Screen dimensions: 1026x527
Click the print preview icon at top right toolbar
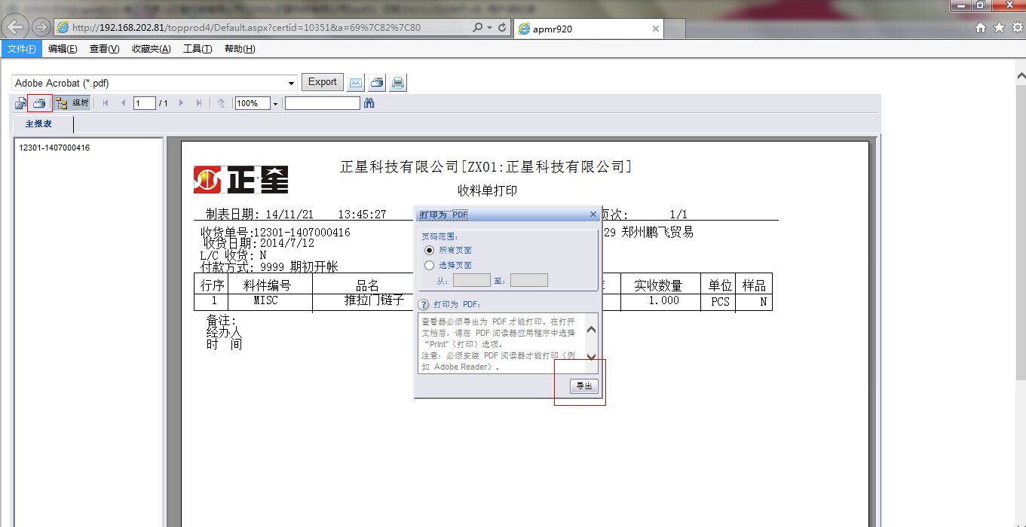(397, 82)
